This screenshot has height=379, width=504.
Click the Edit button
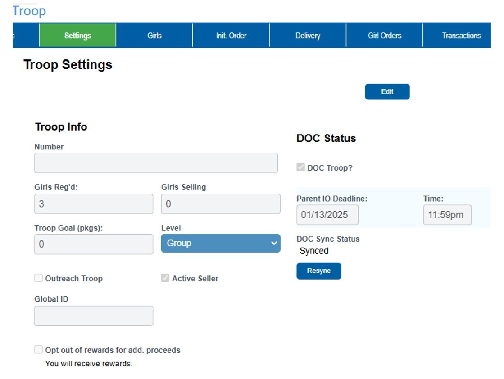point(387,91)
